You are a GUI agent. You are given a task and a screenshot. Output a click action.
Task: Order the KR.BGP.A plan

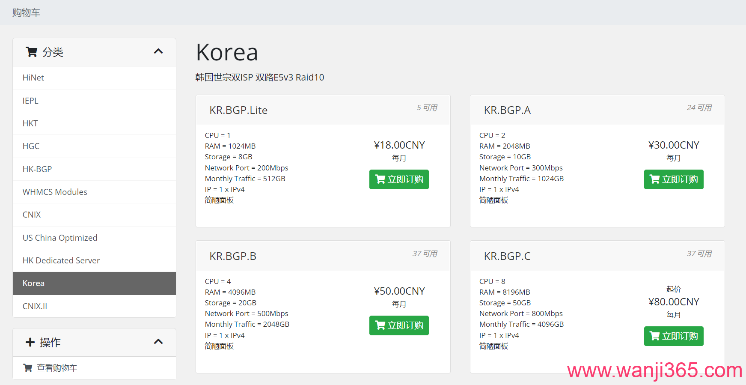tap(673, 179)
